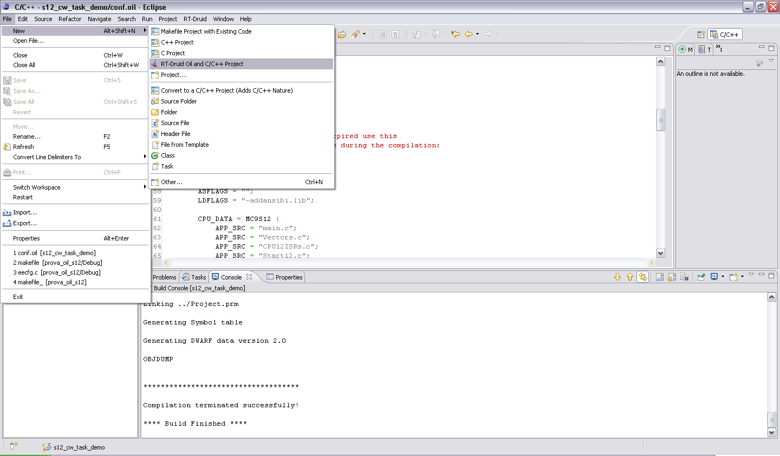
Task: Click Exit in File menu
Action: [75, 297]
